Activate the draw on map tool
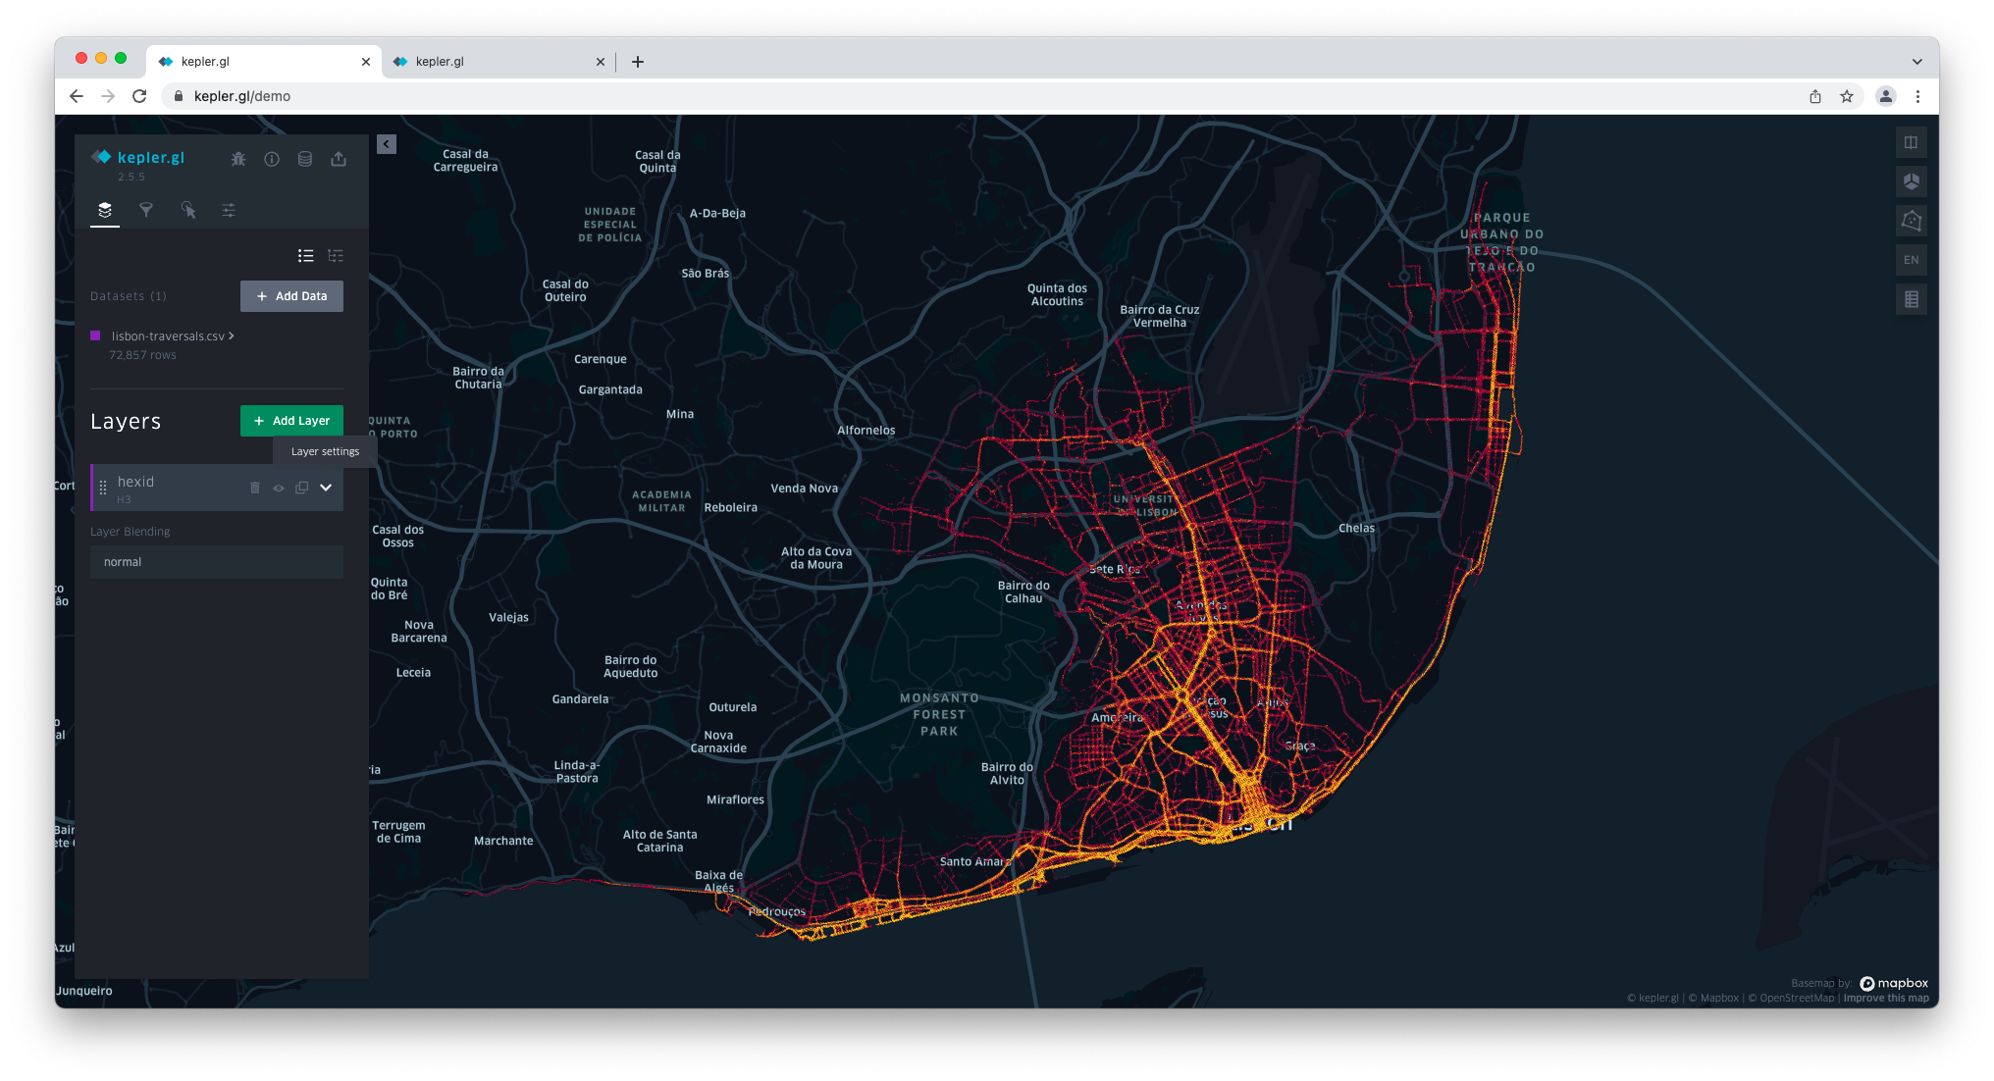The width and height of the screenshot is (1994, 1081). [1911, 221]
